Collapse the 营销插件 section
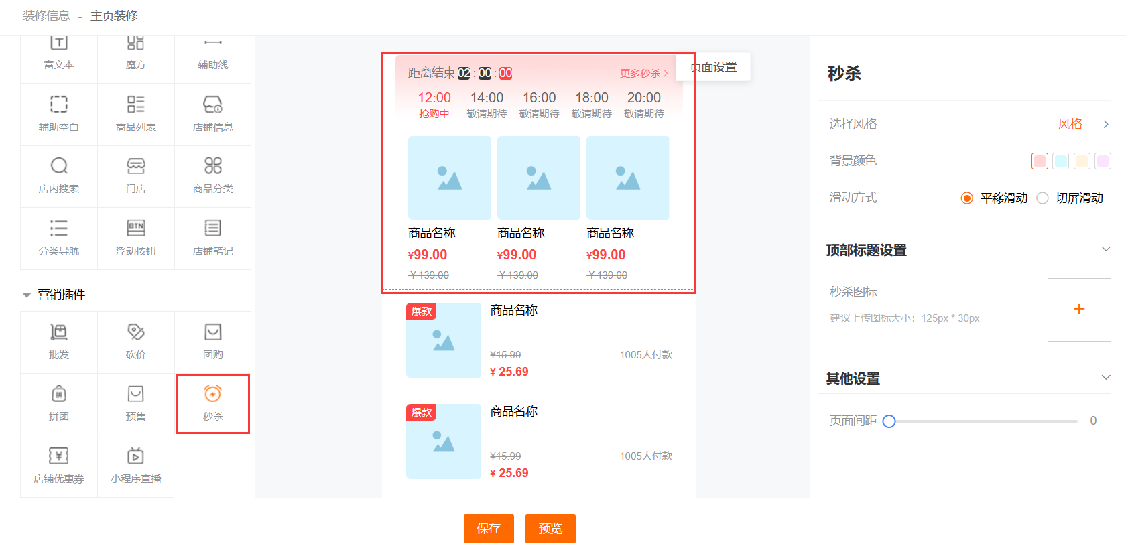Image resolution: width=1126 pixels, height=556 pixels. tap(27, 295)
